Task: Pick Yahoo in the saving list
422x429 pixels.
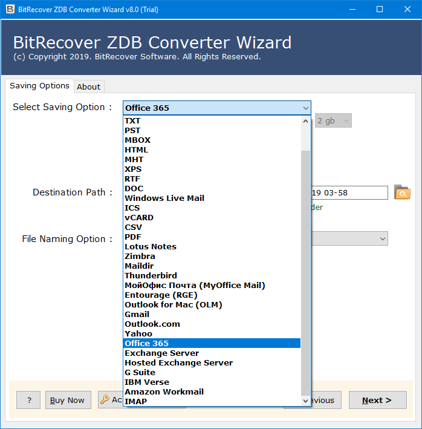Action: pyautogui.click(x=212, y=334)
